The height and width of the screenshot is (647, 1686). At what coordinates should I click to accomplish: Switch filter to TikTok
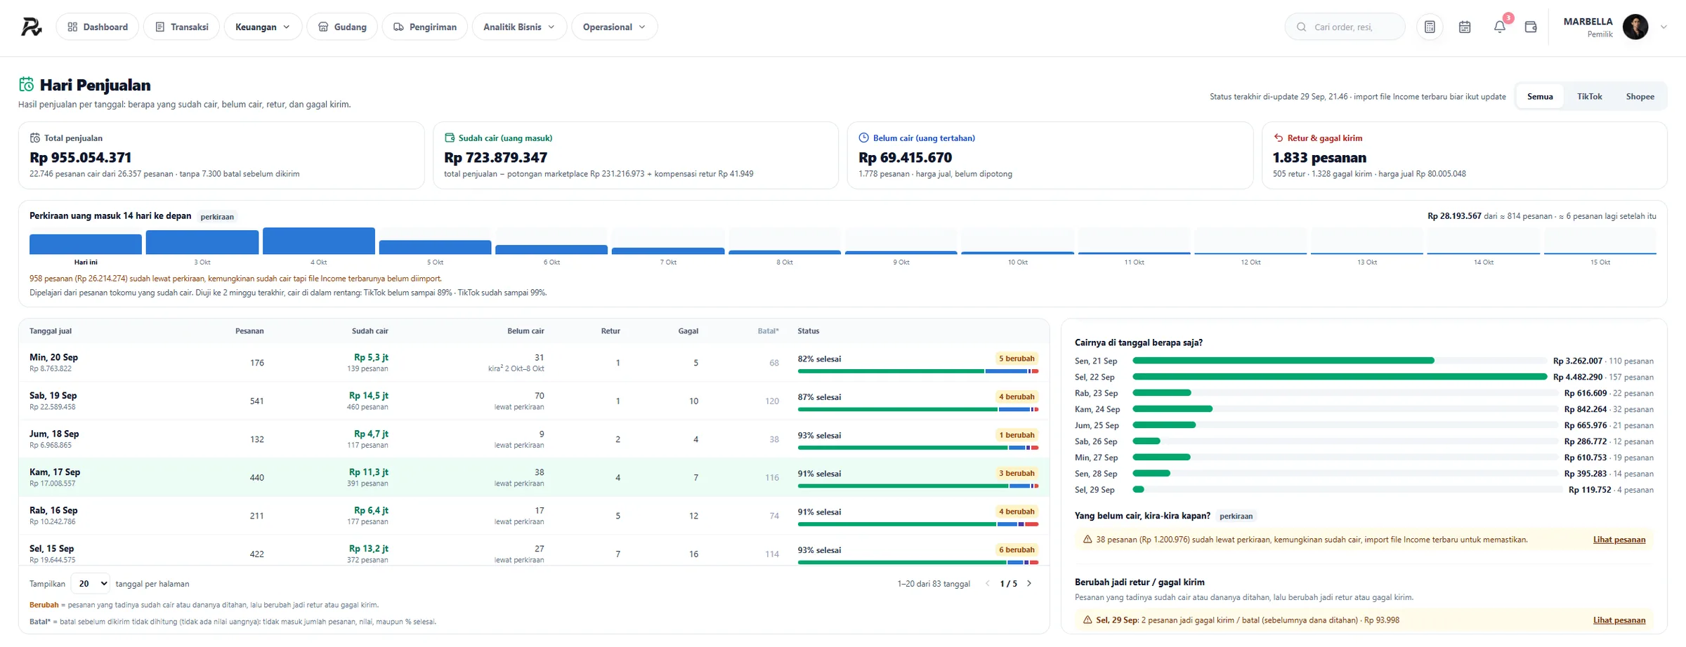(x=1589, y=96)
